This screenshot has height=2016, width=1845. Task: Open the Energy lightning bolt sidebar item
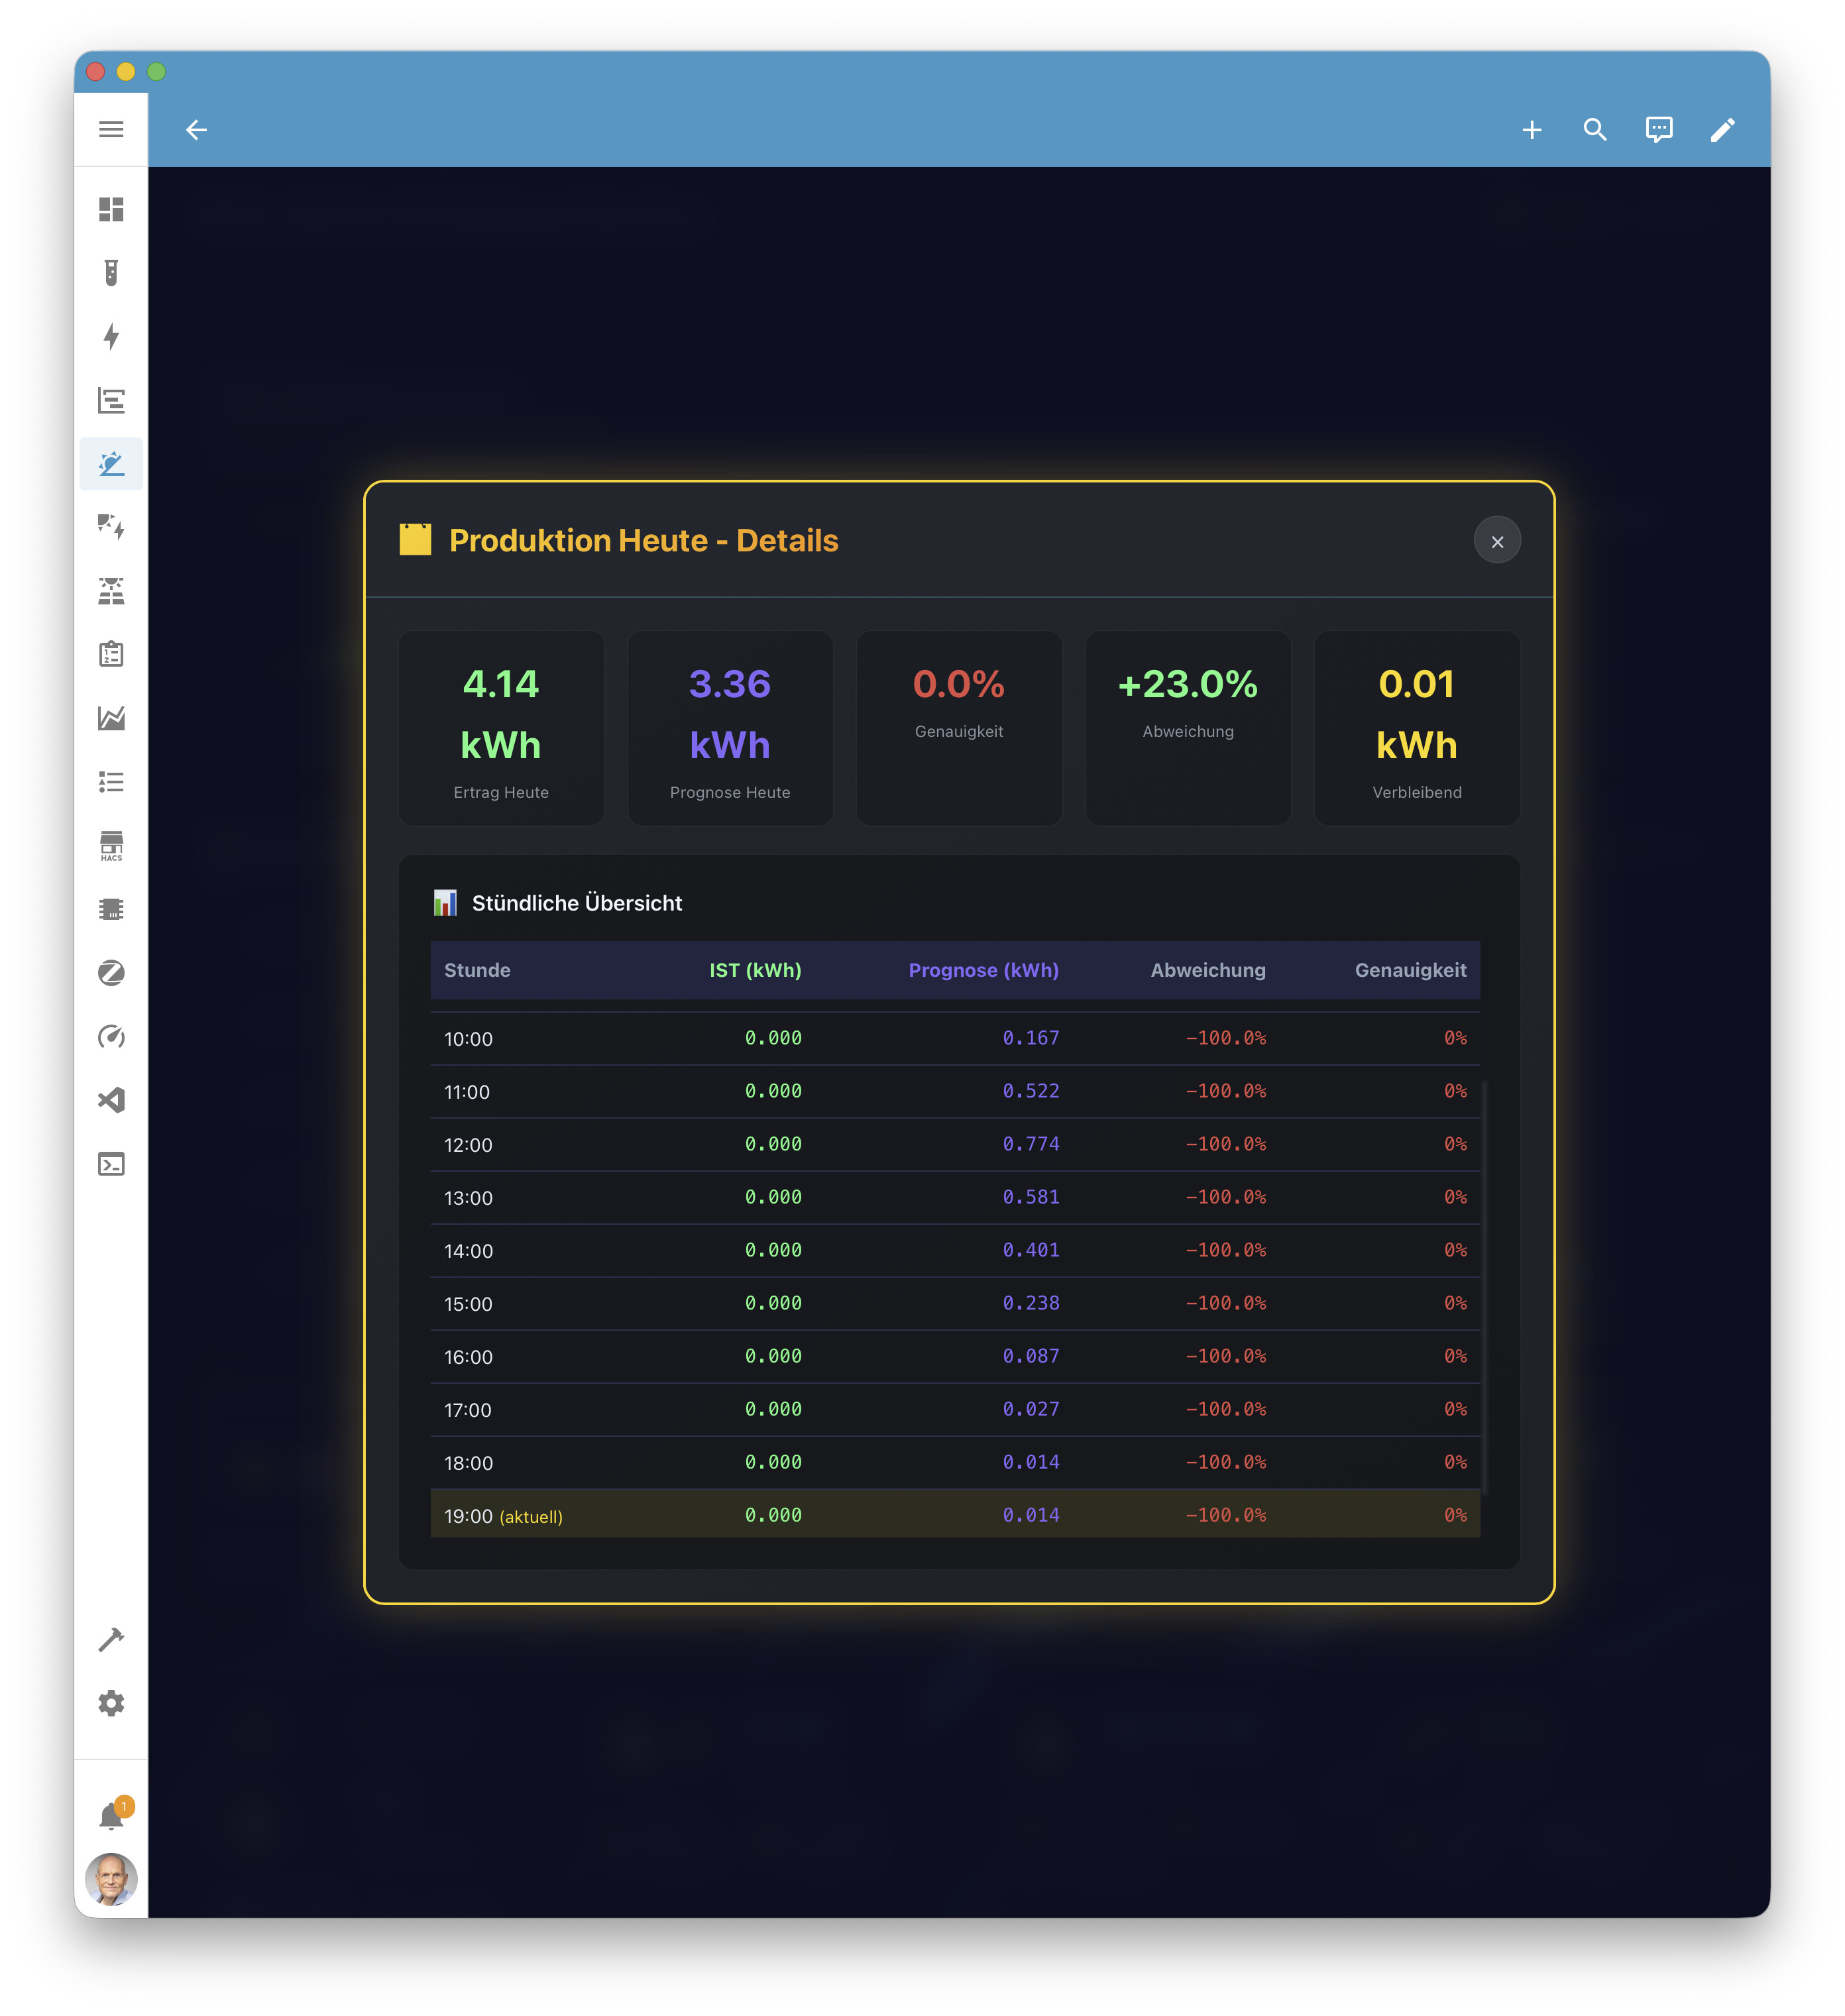(x=111, y=336)
